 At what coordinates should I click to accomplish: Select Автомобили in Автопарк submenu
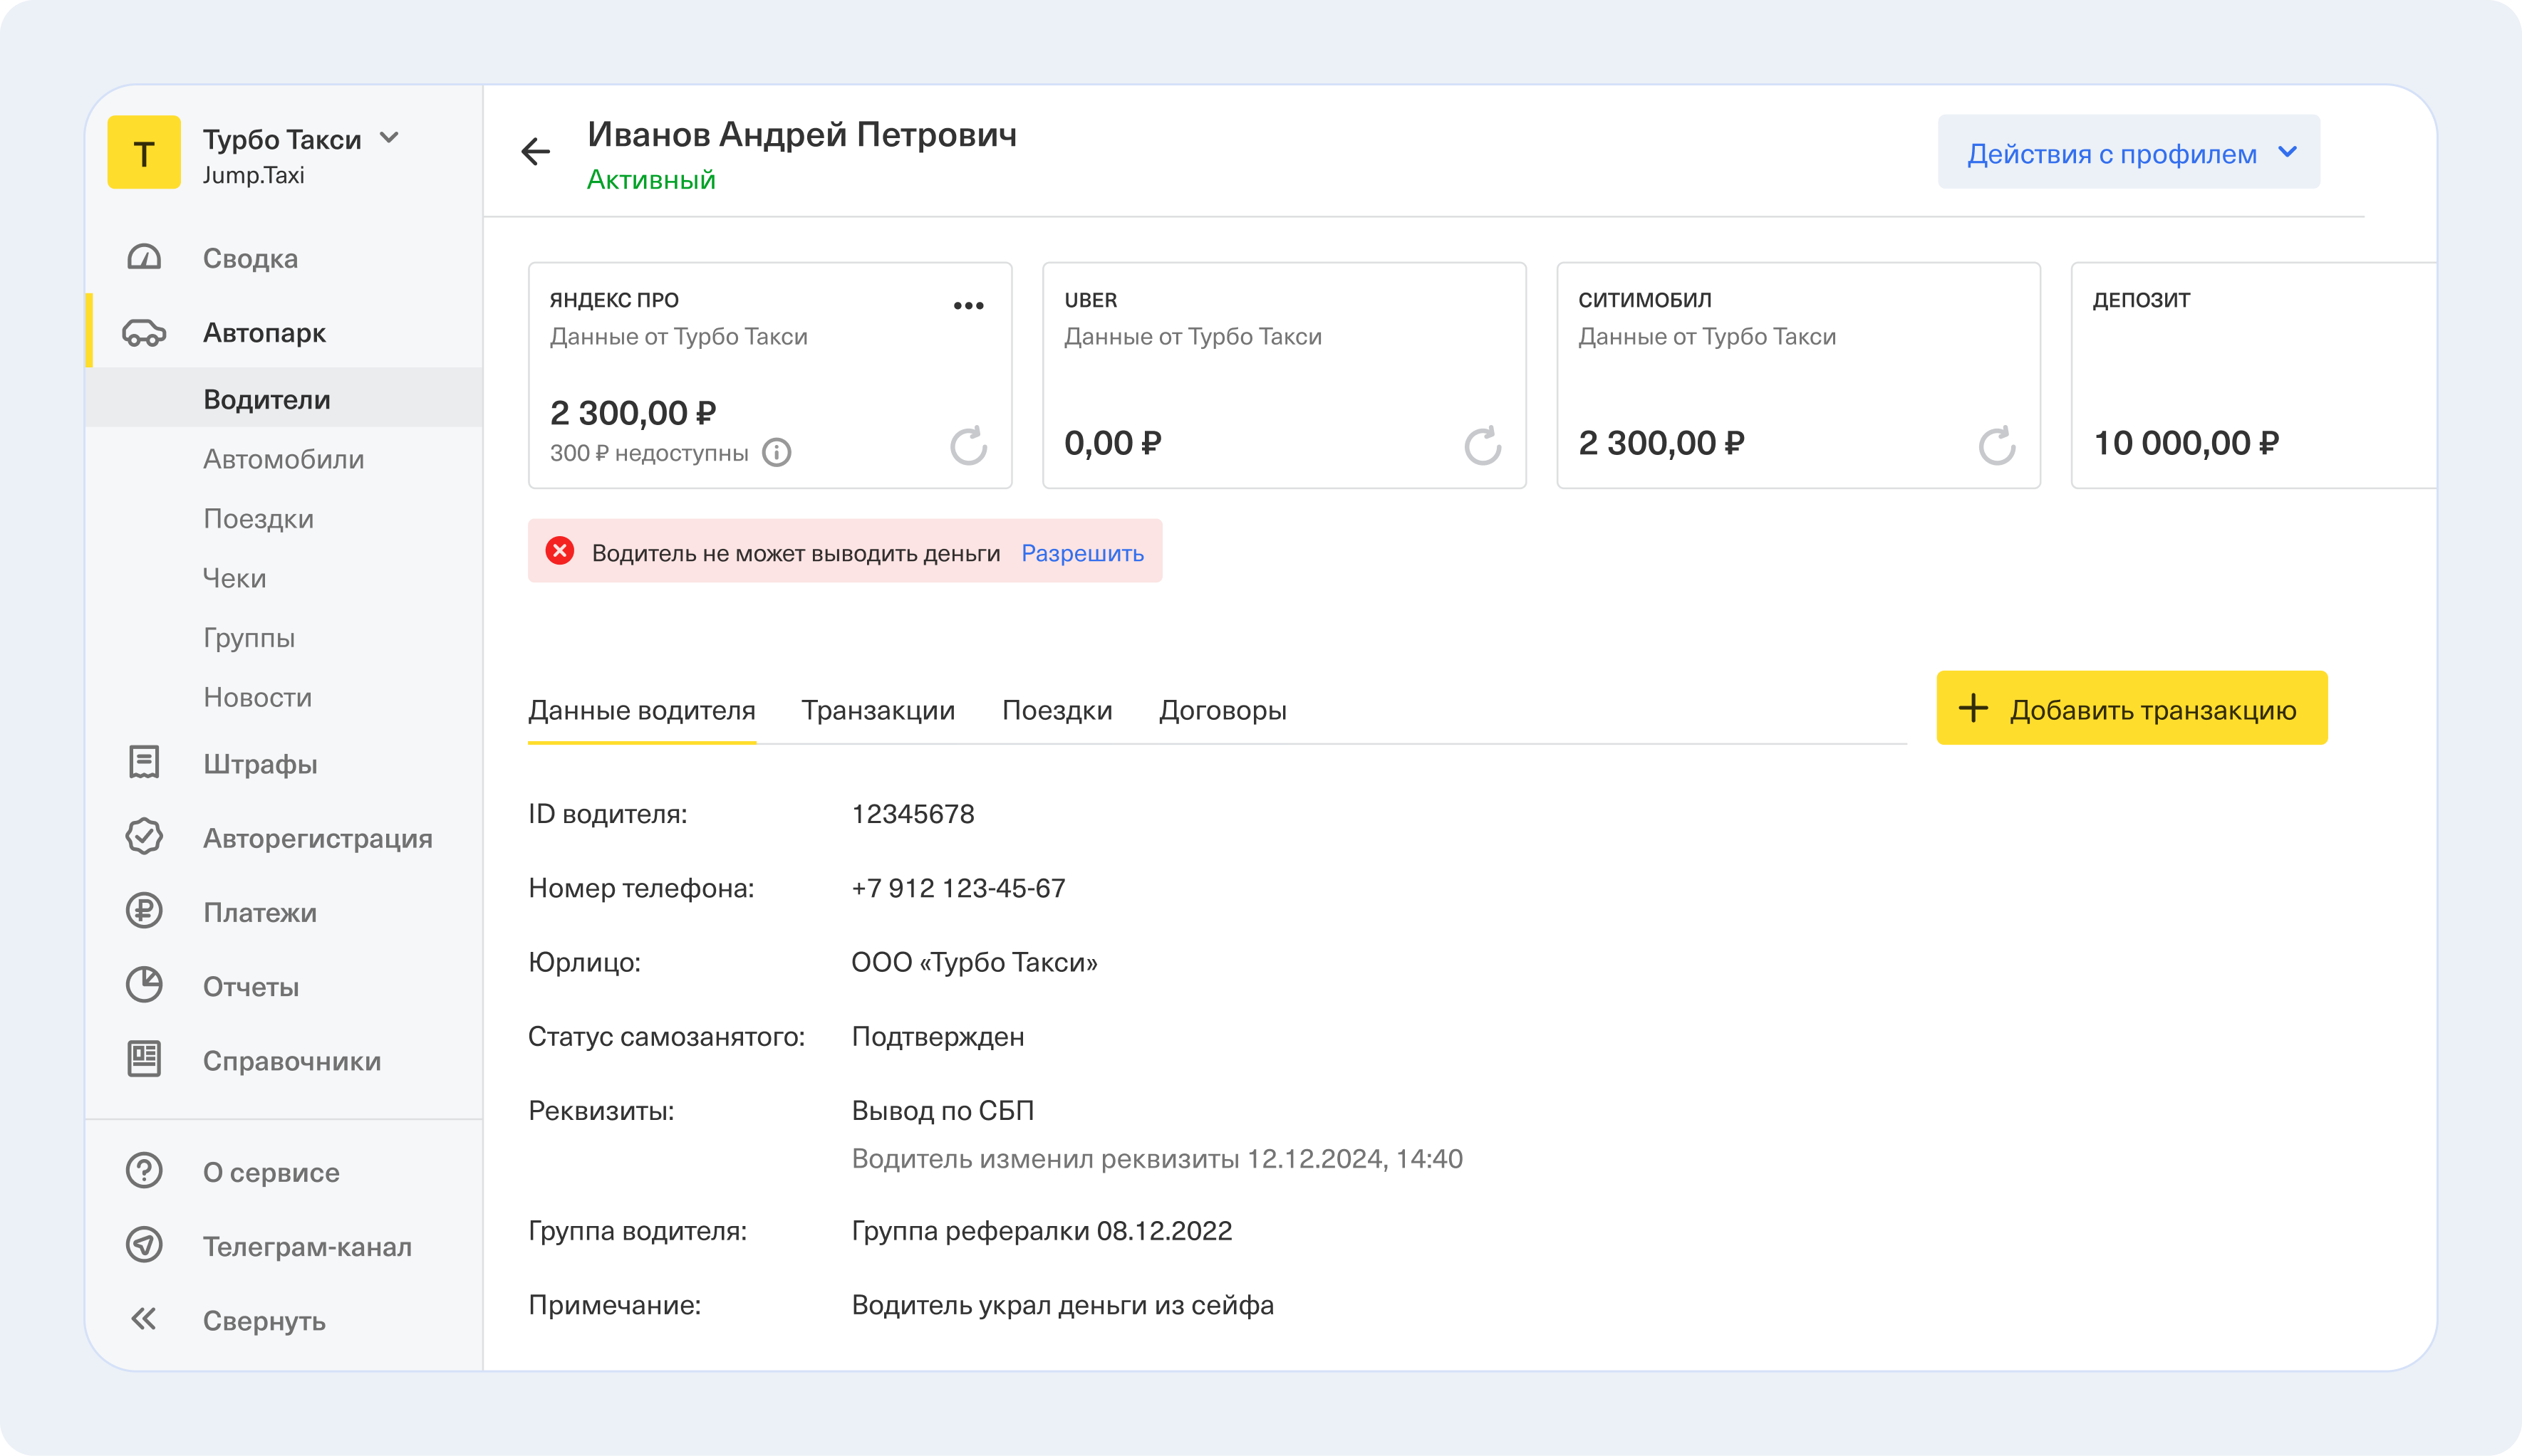point(283,459)
